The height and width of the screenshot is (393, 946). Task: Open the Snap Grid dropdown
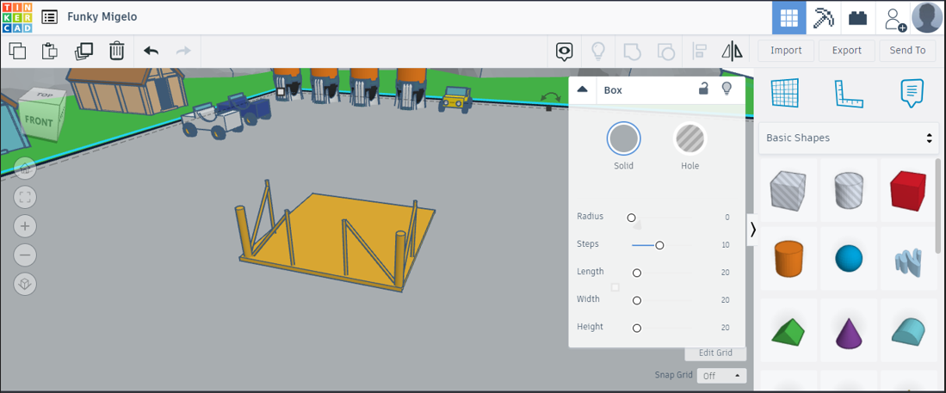(x=721, y=376)
